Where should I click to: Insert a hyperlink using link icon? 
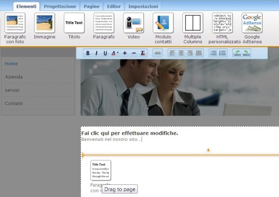pos(157,53)
